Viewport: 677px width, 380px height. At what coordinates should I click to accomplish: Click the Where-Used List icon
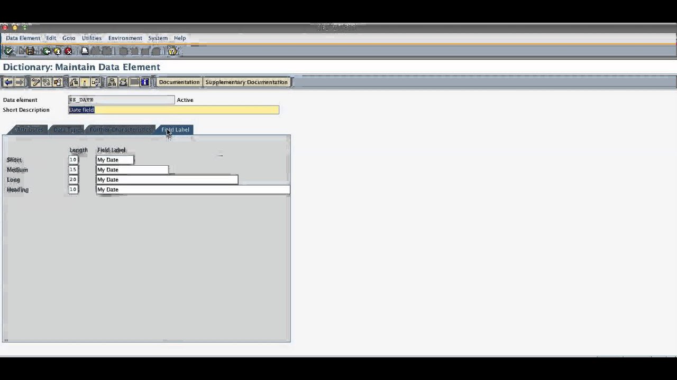96,82
